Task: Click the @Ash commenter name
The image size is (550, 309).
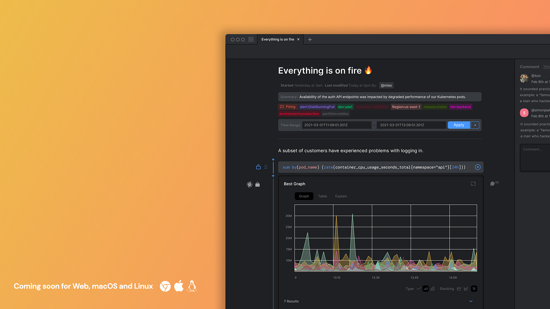Action: (536, 76)
